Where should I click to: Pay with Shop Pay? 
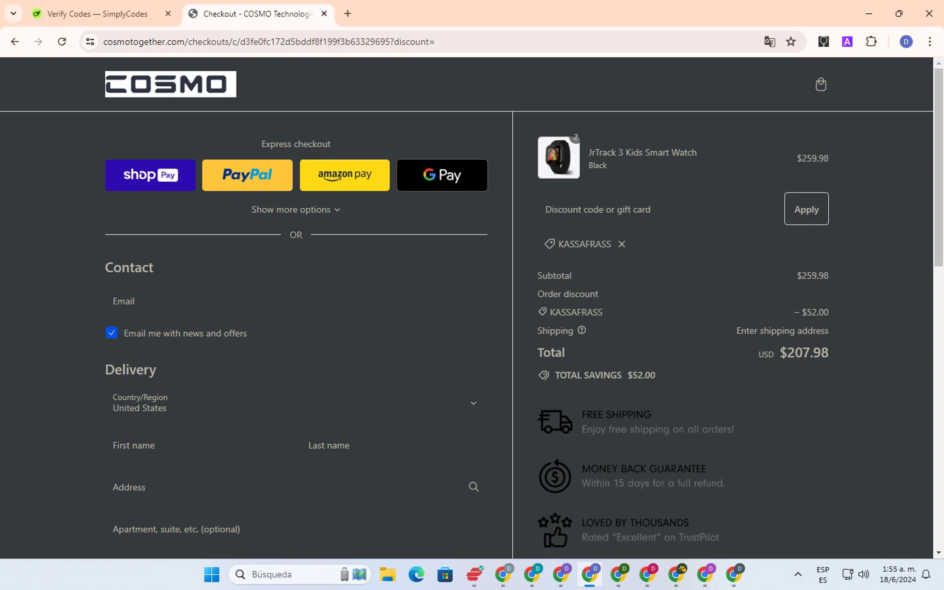tap(150, 175)
